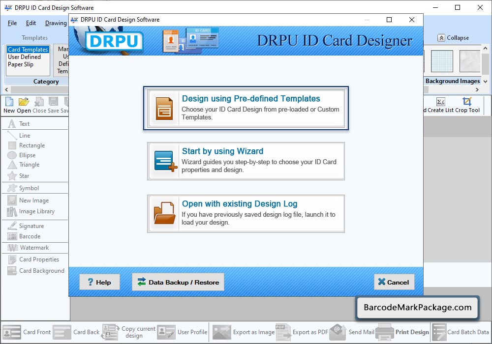Maximize the DRPU ID Card Designer dialog
Viewport: 492px width, 344px height.
point(389,20)
